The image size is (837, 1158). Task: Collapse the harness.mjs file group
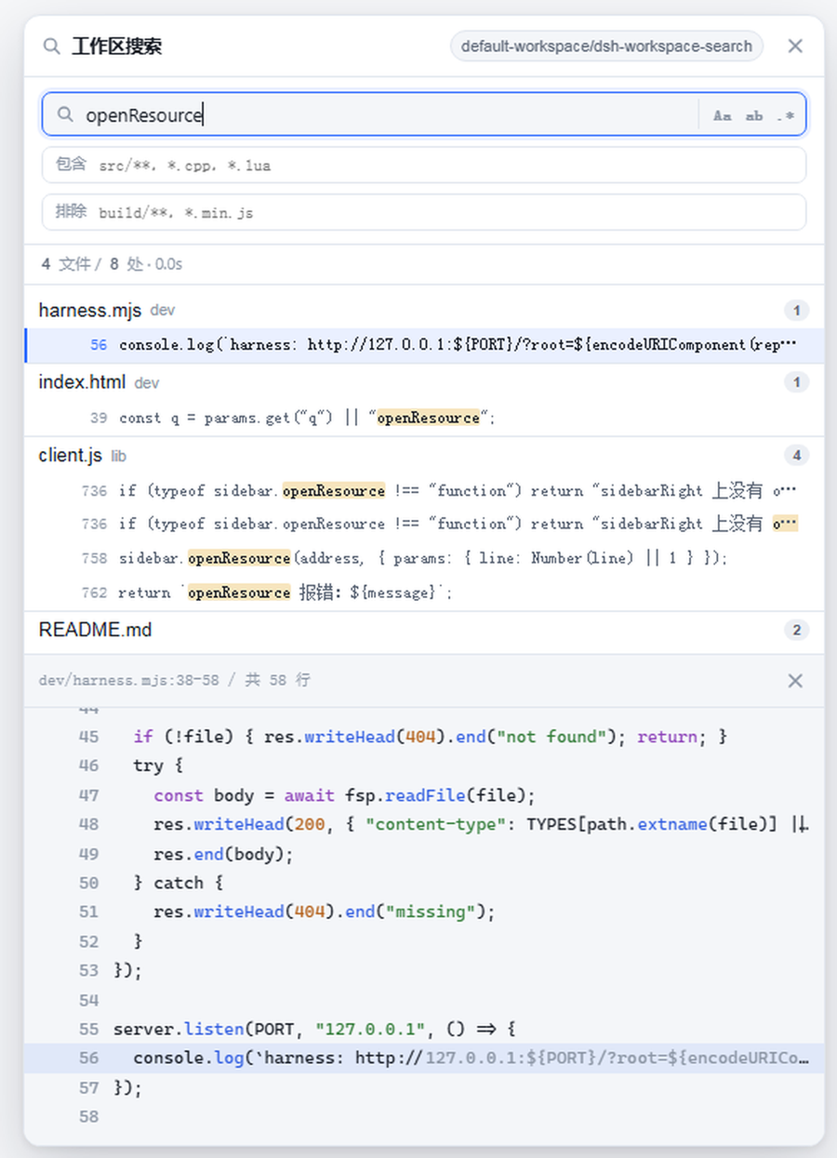coord(424,310)
